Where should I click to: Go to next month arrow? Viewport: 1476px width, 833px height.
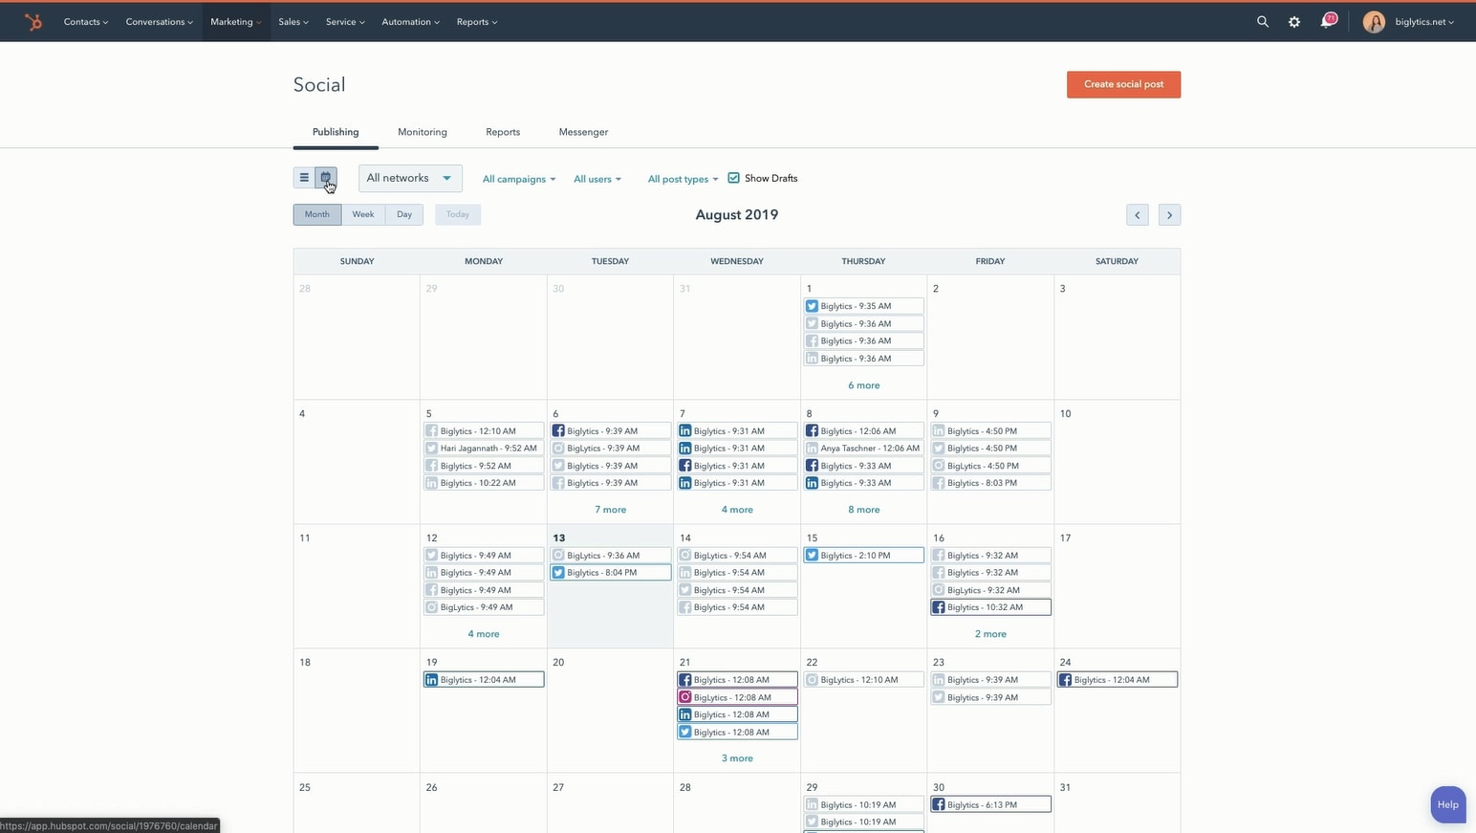tap(1169, 215)
